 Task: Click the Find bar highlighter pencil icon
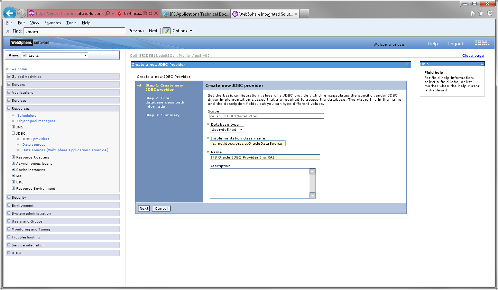coord(167,31)
